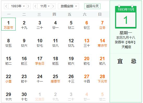Screen dimensions: 143x103
Task: Open the 放假安排 holiday dropdown
Action: click(x=68, y=6)
